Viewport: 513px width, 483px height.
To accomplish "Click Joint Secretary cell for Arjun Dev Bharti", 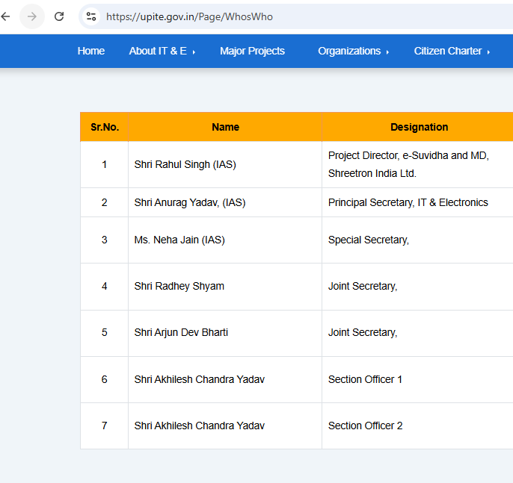I will tap(417, 332).
